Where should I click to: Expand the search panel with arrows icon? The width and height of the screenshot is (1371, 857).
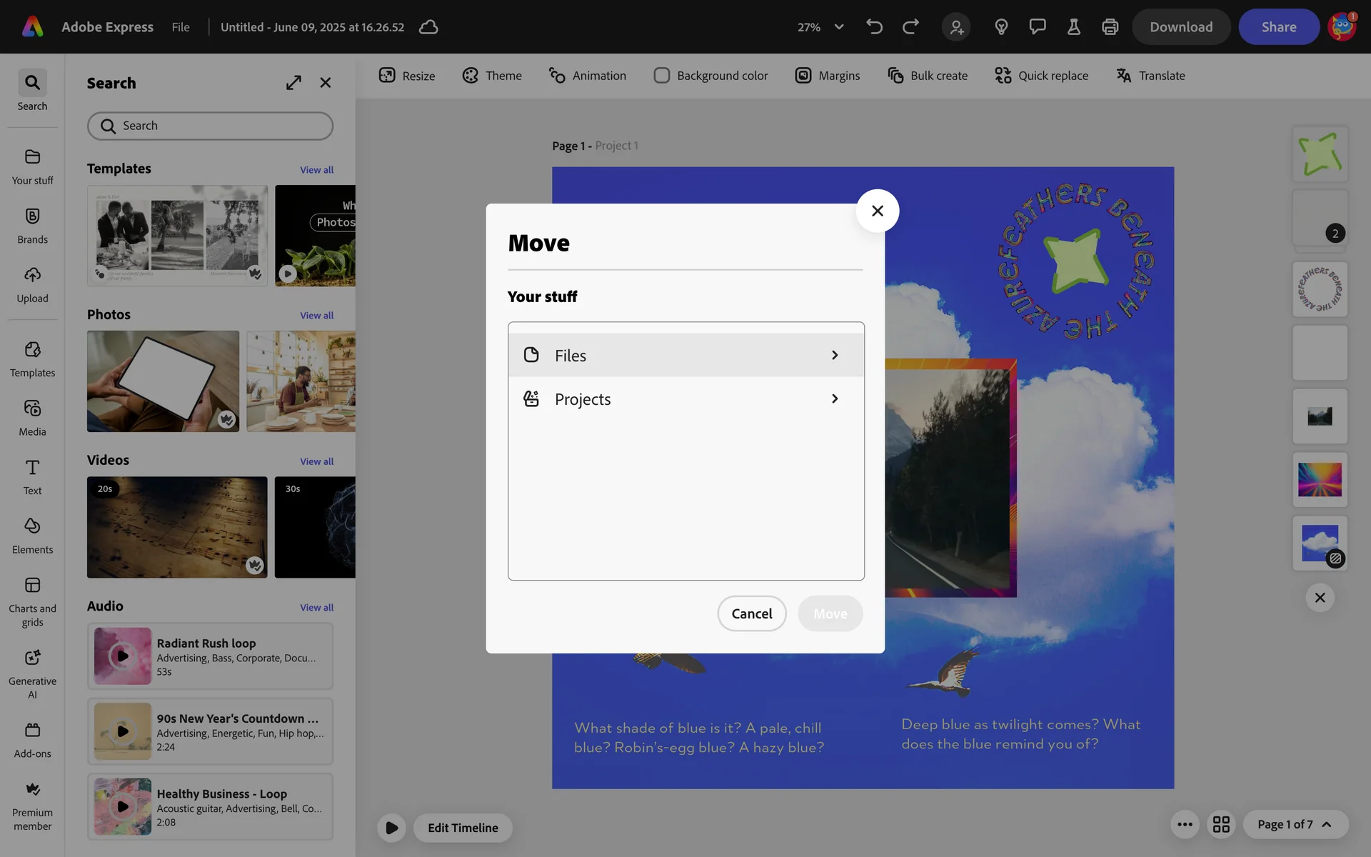(x=293, y=83)
